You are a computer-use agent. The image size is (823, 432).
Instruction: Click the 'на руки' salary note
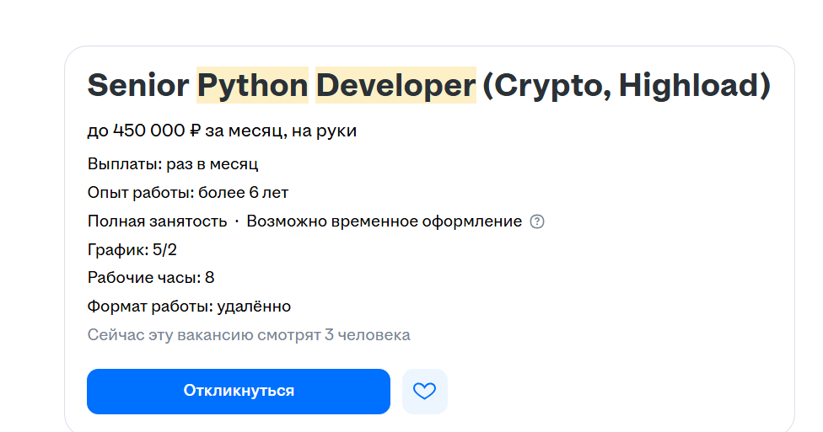(324, 131)
